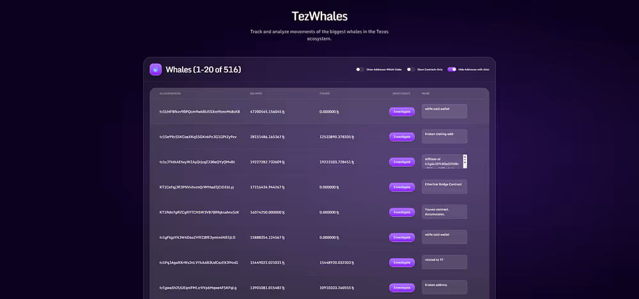The height and width of the screenshot is (299, 639).
Task: Sort by the Balance column header
Action: tap(256, 93)
